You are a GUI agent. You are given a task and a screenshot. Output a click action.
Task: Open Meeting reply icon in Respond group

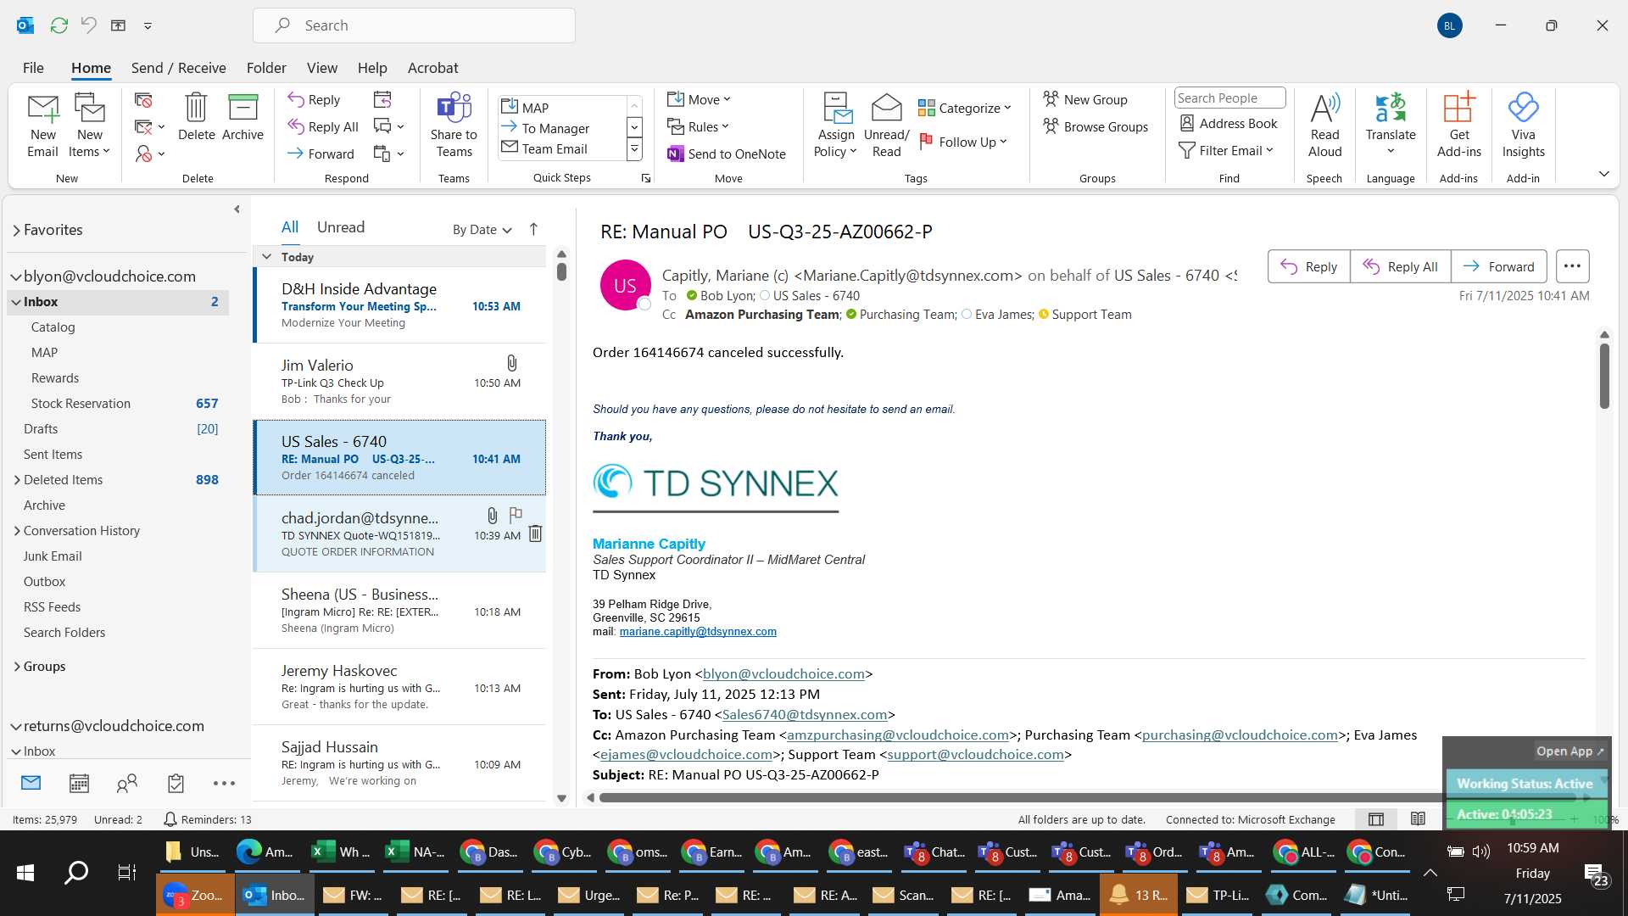382,100
